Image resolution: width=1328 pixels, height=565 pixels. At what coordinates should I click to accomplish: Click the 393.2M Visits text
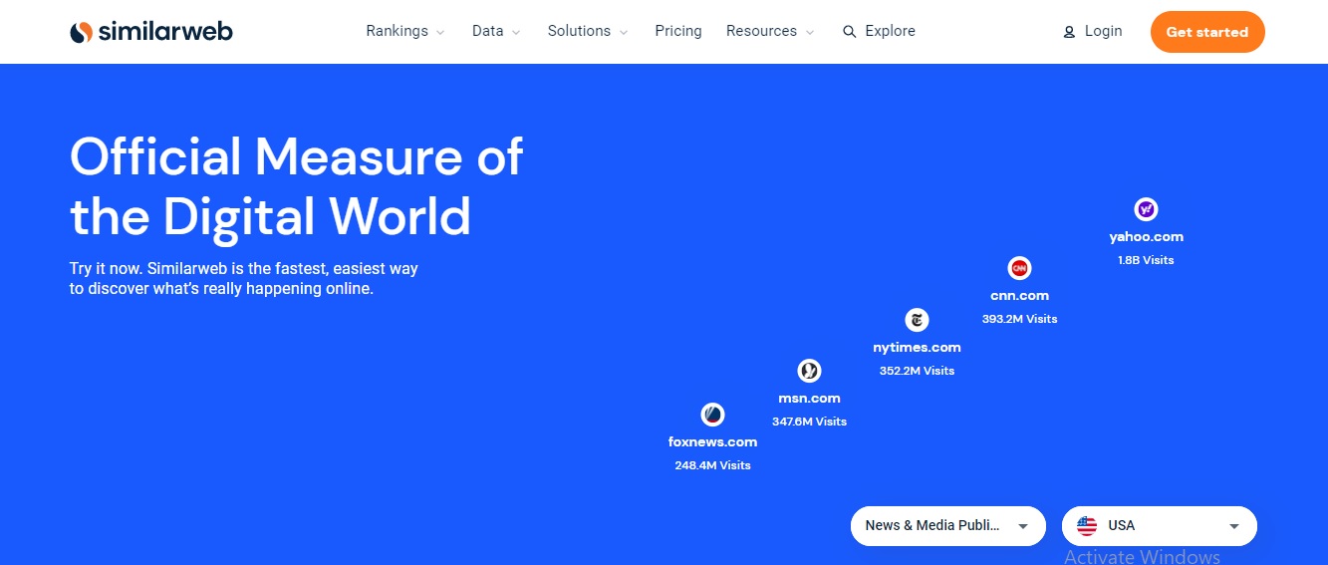coord(1019,319)
